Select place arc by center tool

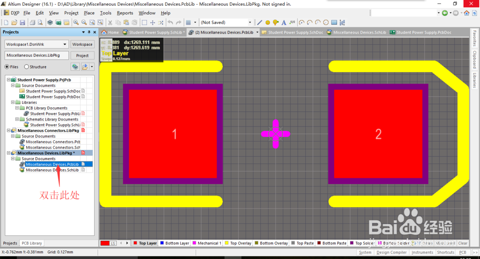(x=302, y=23)
